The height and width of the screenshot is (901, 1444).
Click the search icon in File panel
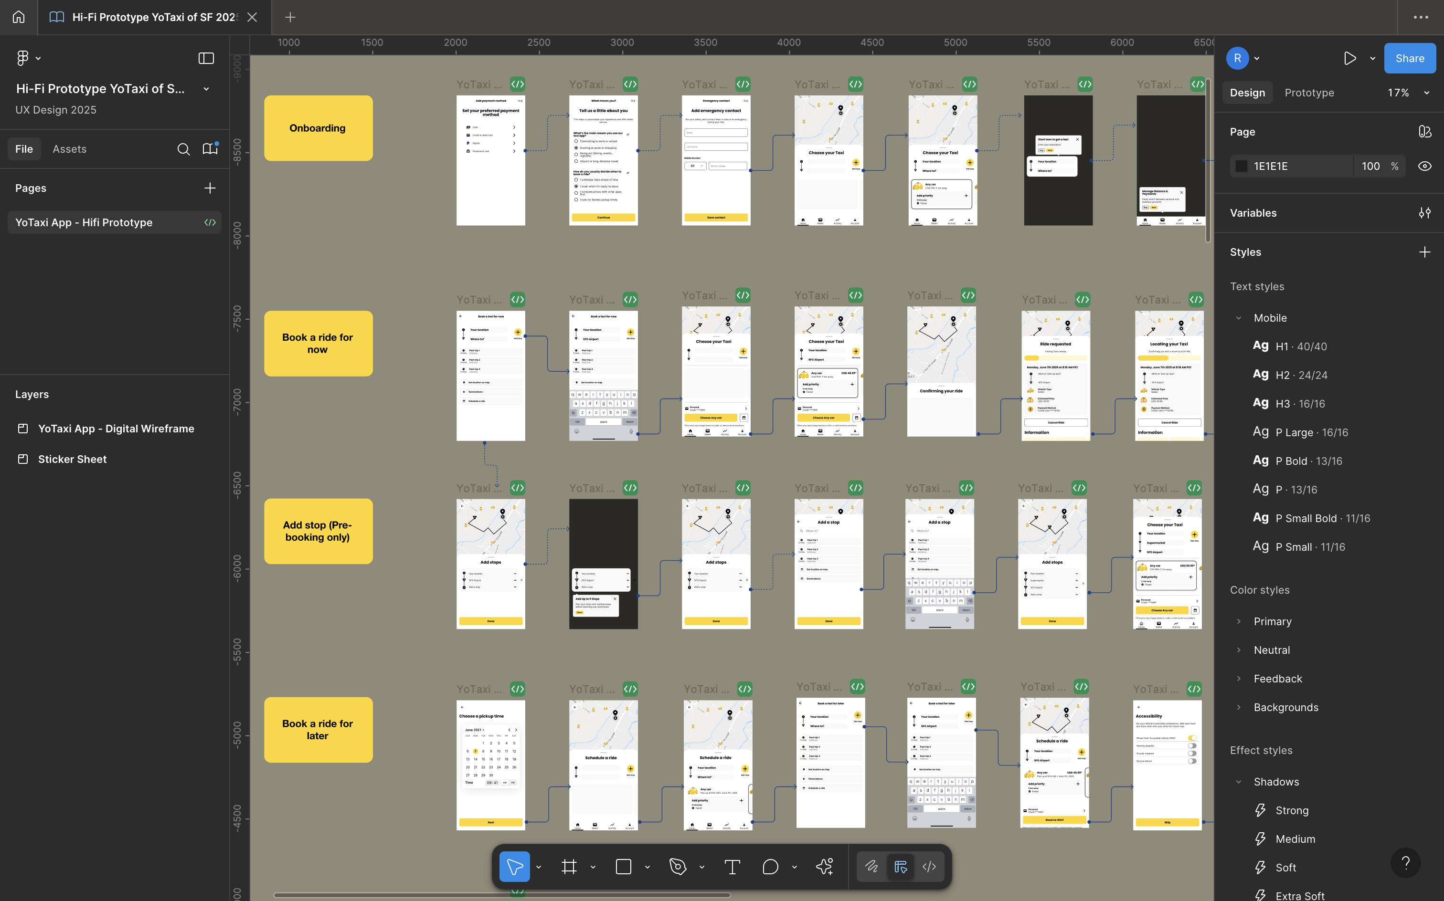184,149
